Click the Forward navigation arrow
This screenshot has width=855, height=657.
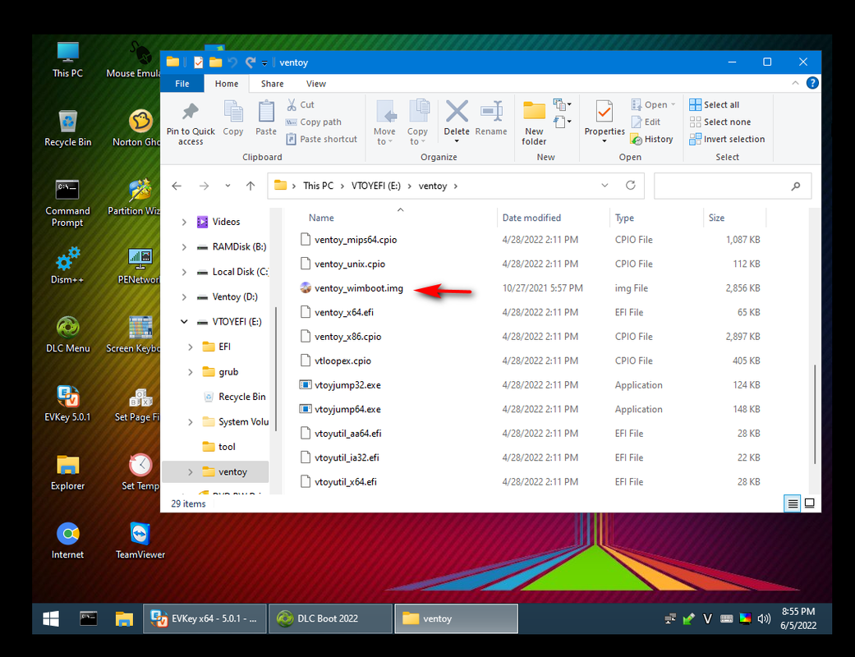coord(204,186)
